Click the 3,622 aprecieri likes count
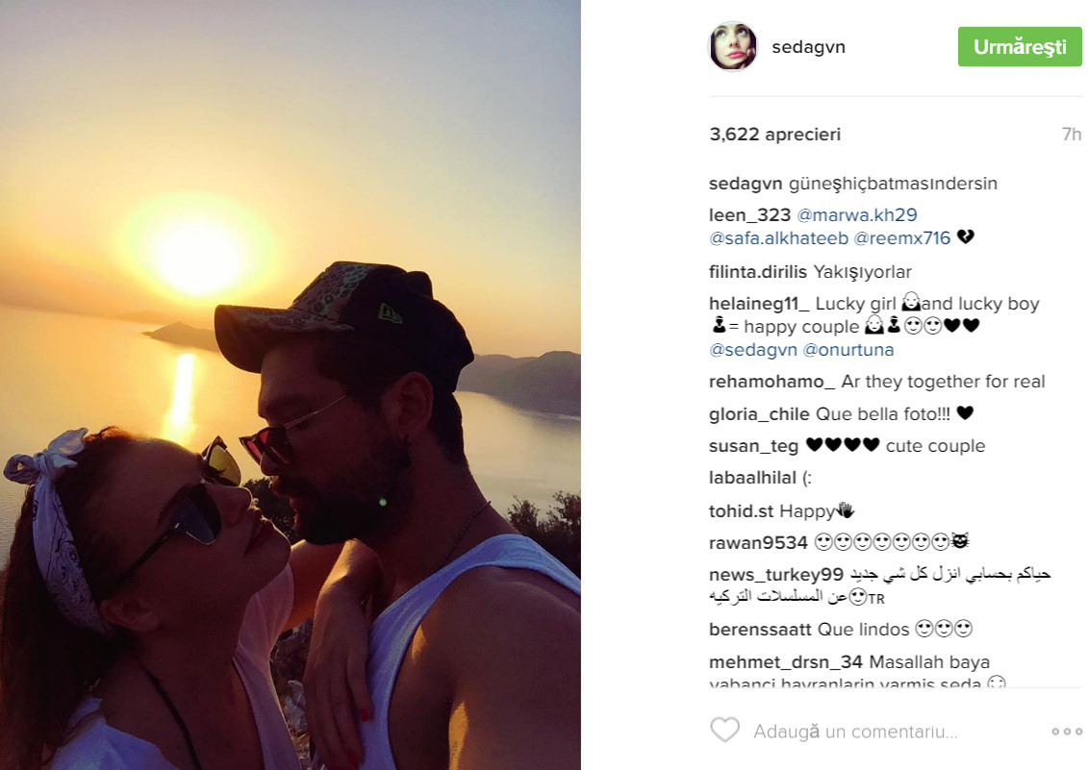The image size is (1088, 770). [774, 134]
